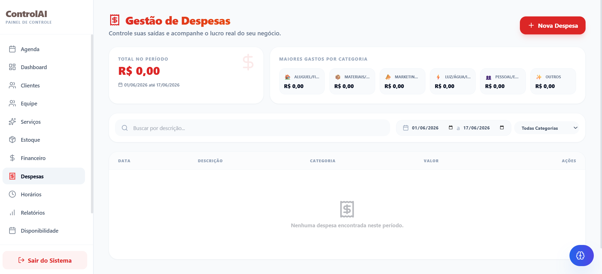Click the receipt icon beside Gestão de Despesas title
Viewport: 602px width, 274px height.
point(115,20)
